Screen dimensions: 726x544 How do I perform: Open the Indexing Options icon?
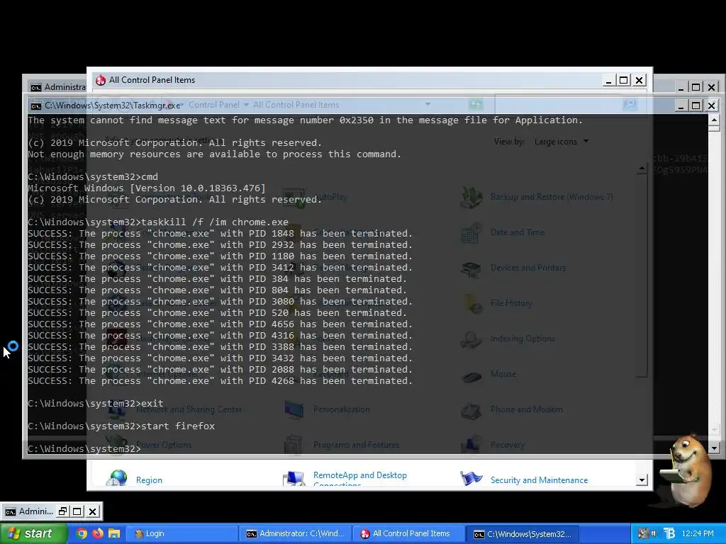(471, 339)
